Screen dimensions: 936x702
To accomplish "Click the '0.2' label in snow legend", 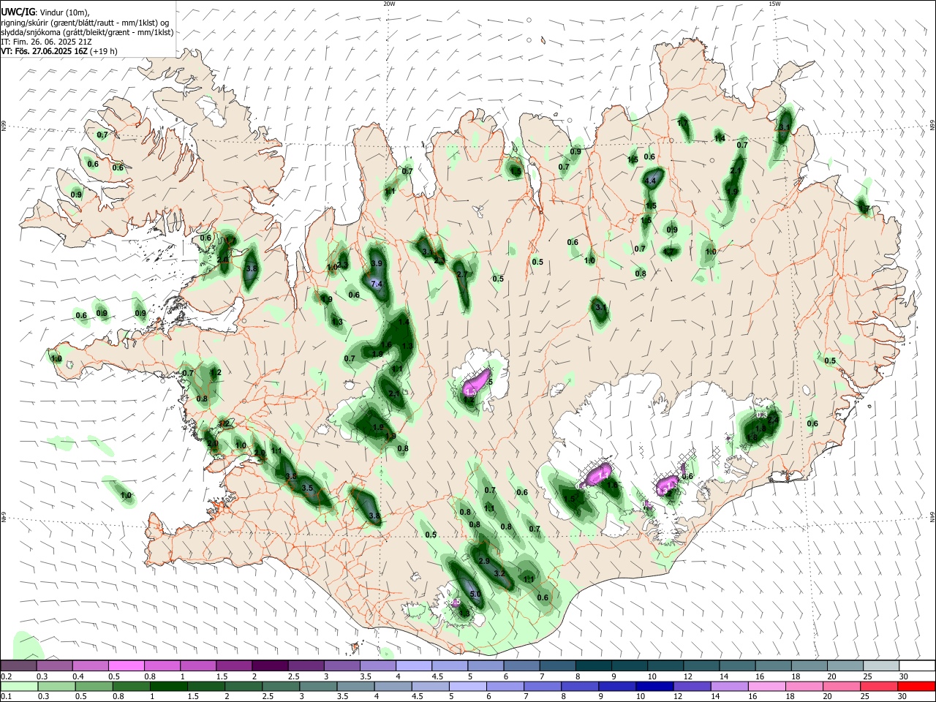I will click(x=7, y=676).
